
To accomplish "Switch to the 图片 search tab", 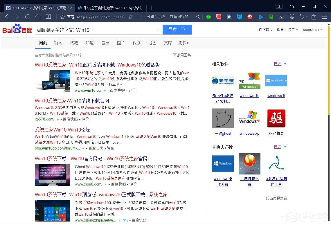I will pyautogui.click(x=121, y=43).
